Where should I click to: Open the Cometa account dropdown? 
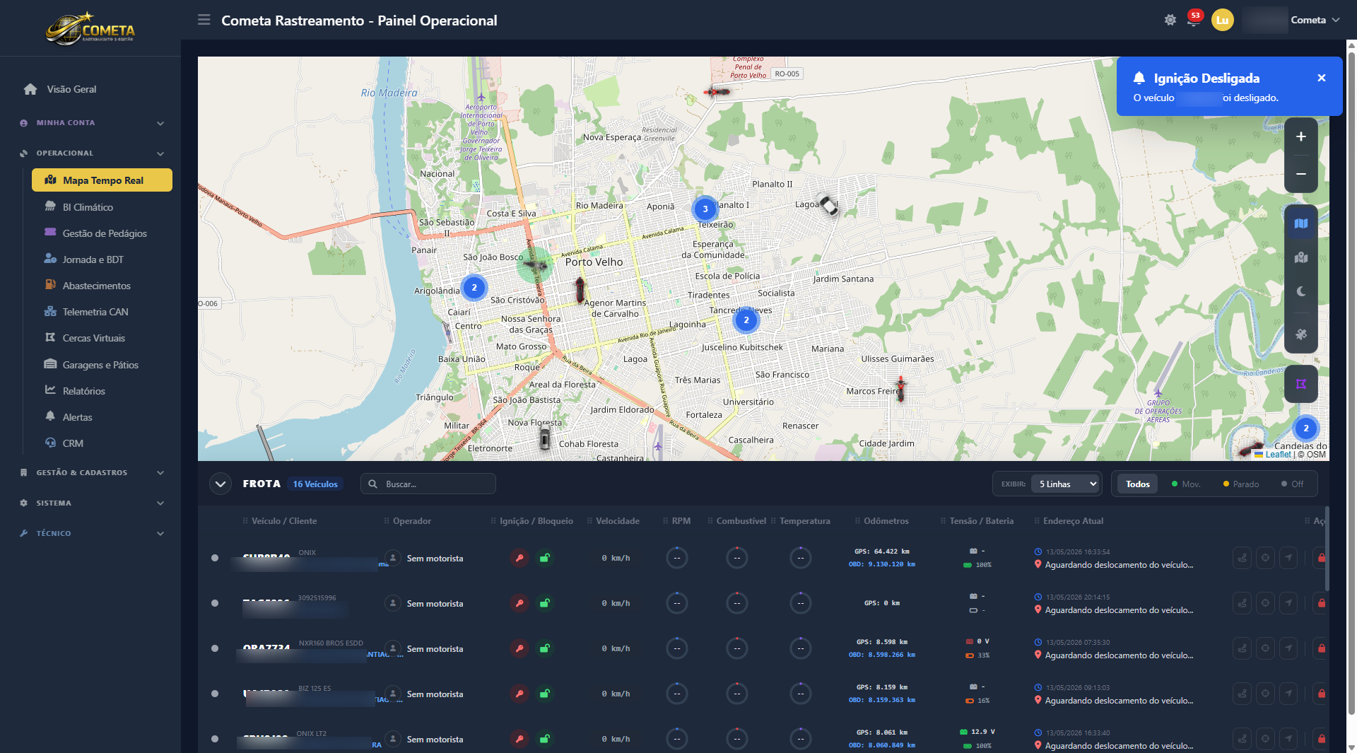[x=1315, y=20]
